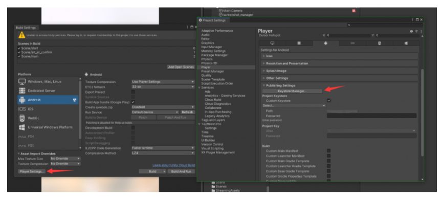This screenshot has height=201, width=442.
Task: Click the red icon beside Main Camera
Action: [354, 11]
